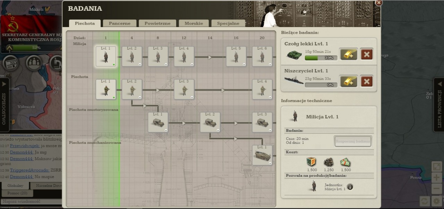This screenshot has width=444, height=209.
Task: Cancel Czołg lekki Lvl. 1 research
Action: click(x=367, y=54)
